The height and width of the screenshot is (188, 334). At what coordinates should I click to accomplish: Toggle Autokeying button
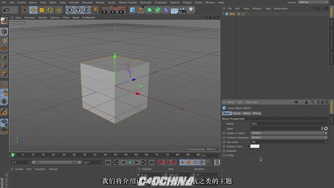click(167, 162)
